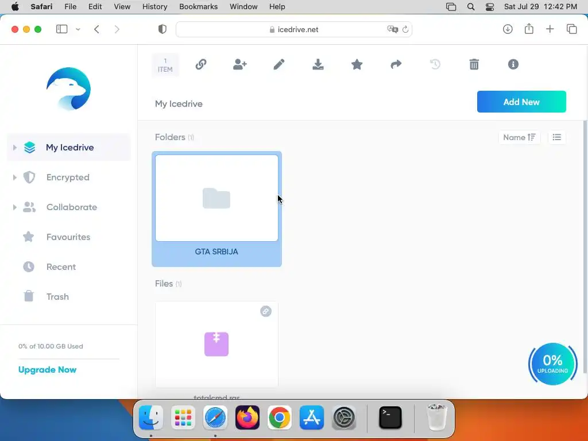Click the Safari share icon

click(x=529, y=29)
